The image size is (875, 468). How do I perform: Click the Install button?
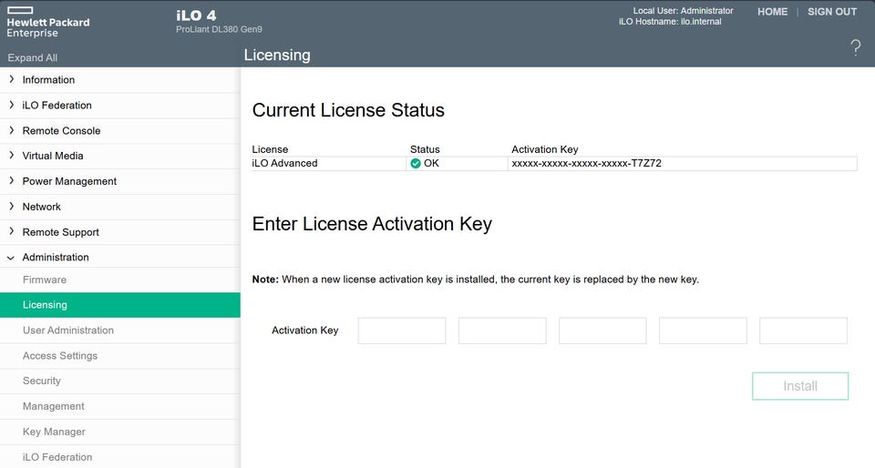800,386
